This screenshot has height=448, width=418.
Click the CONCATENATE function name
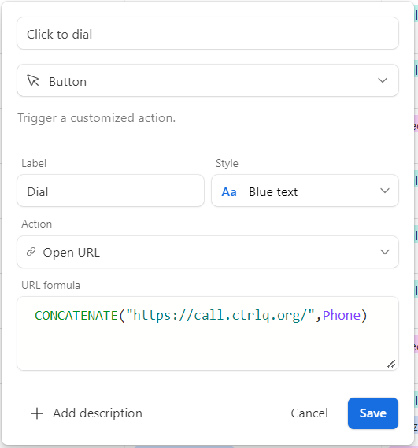coord(76,316)
